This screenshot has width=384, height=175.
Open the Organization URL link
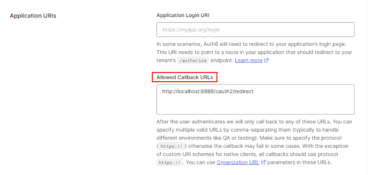click(x=238, y=162)
